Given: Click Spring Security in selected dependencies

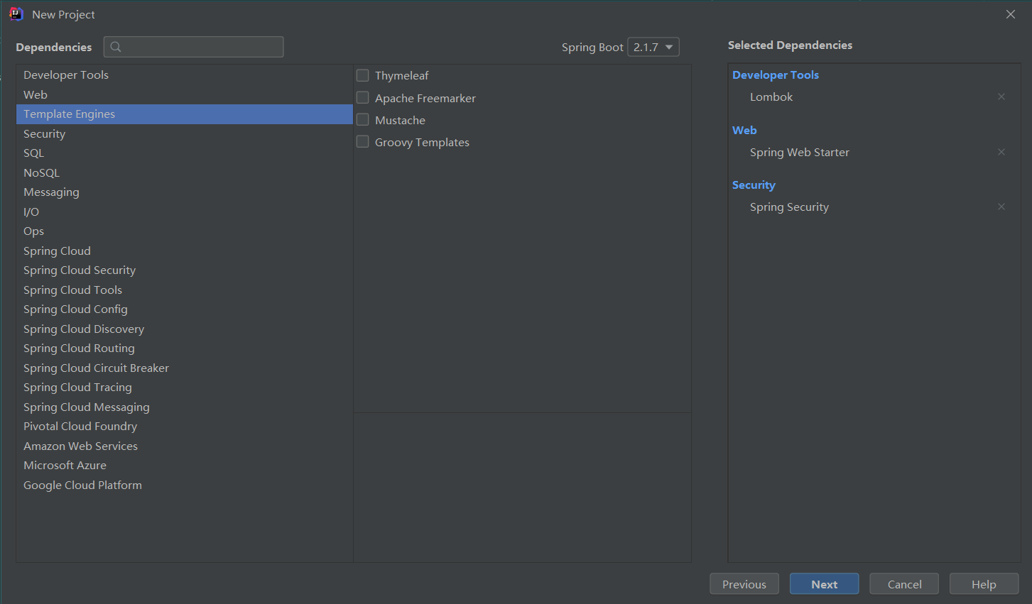Looking at the screenshot, I should (x=789, y=207).
